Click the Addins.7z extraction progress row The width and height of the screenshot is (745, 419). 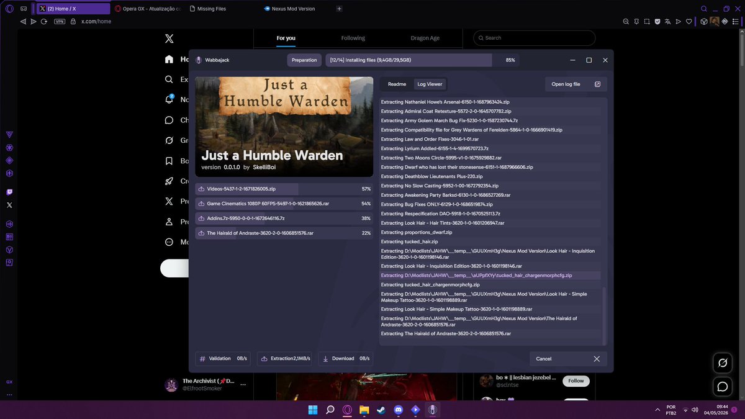[284, 219]
